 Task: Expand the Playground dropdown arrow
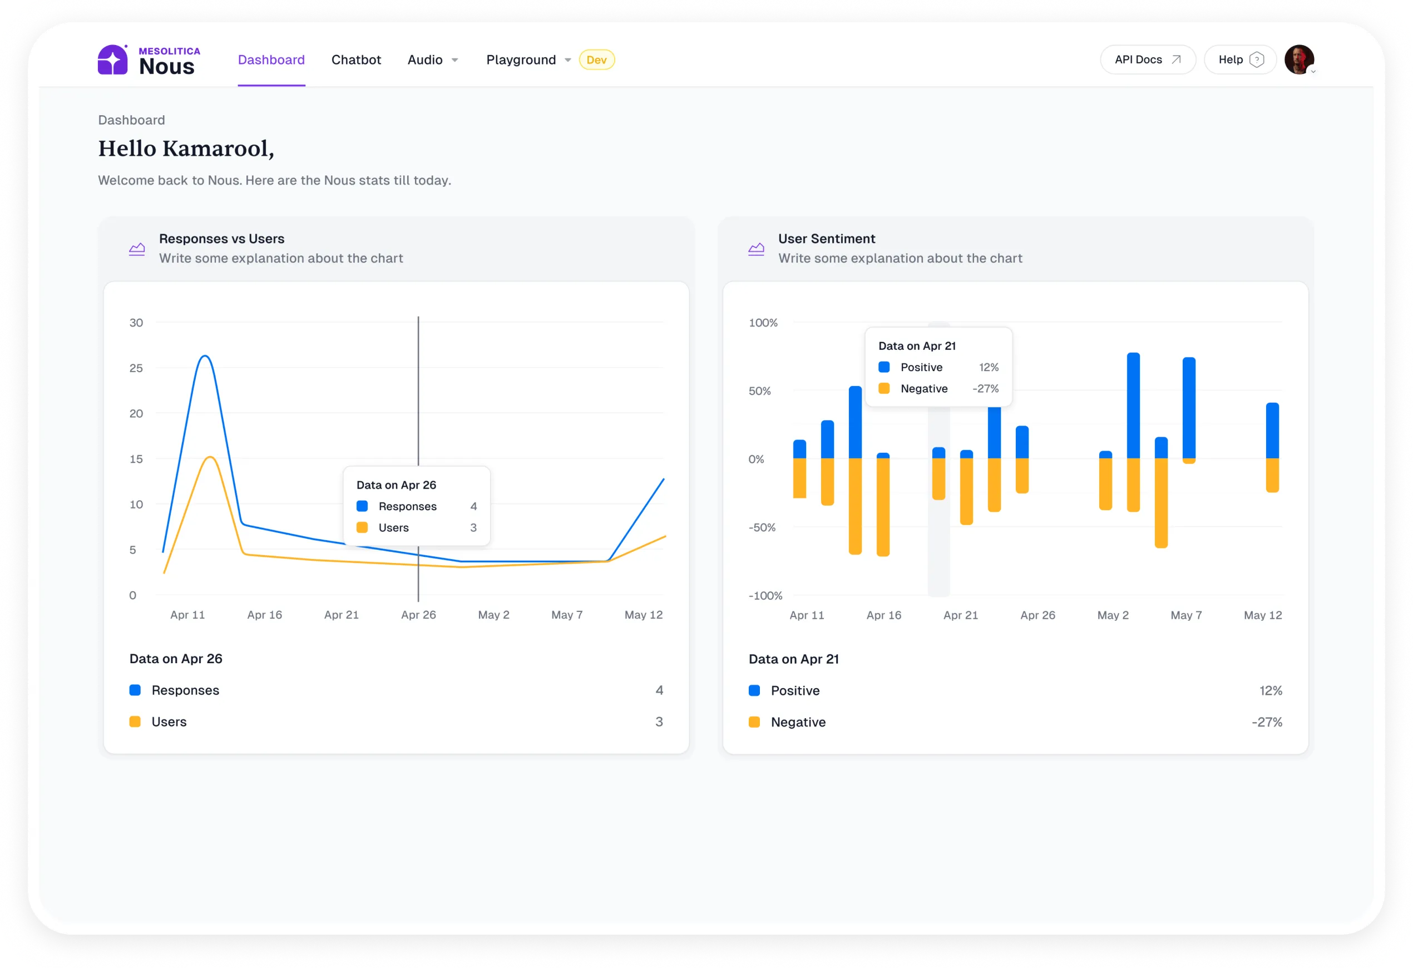click(x=567, y=60)
